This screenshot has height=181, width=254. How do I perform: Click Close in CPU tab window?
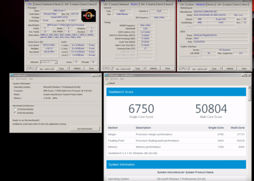[91, 68]
